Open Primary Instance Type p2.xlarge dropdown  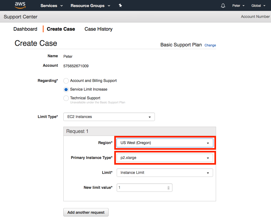pyautogui.click(x=165, y=158)
